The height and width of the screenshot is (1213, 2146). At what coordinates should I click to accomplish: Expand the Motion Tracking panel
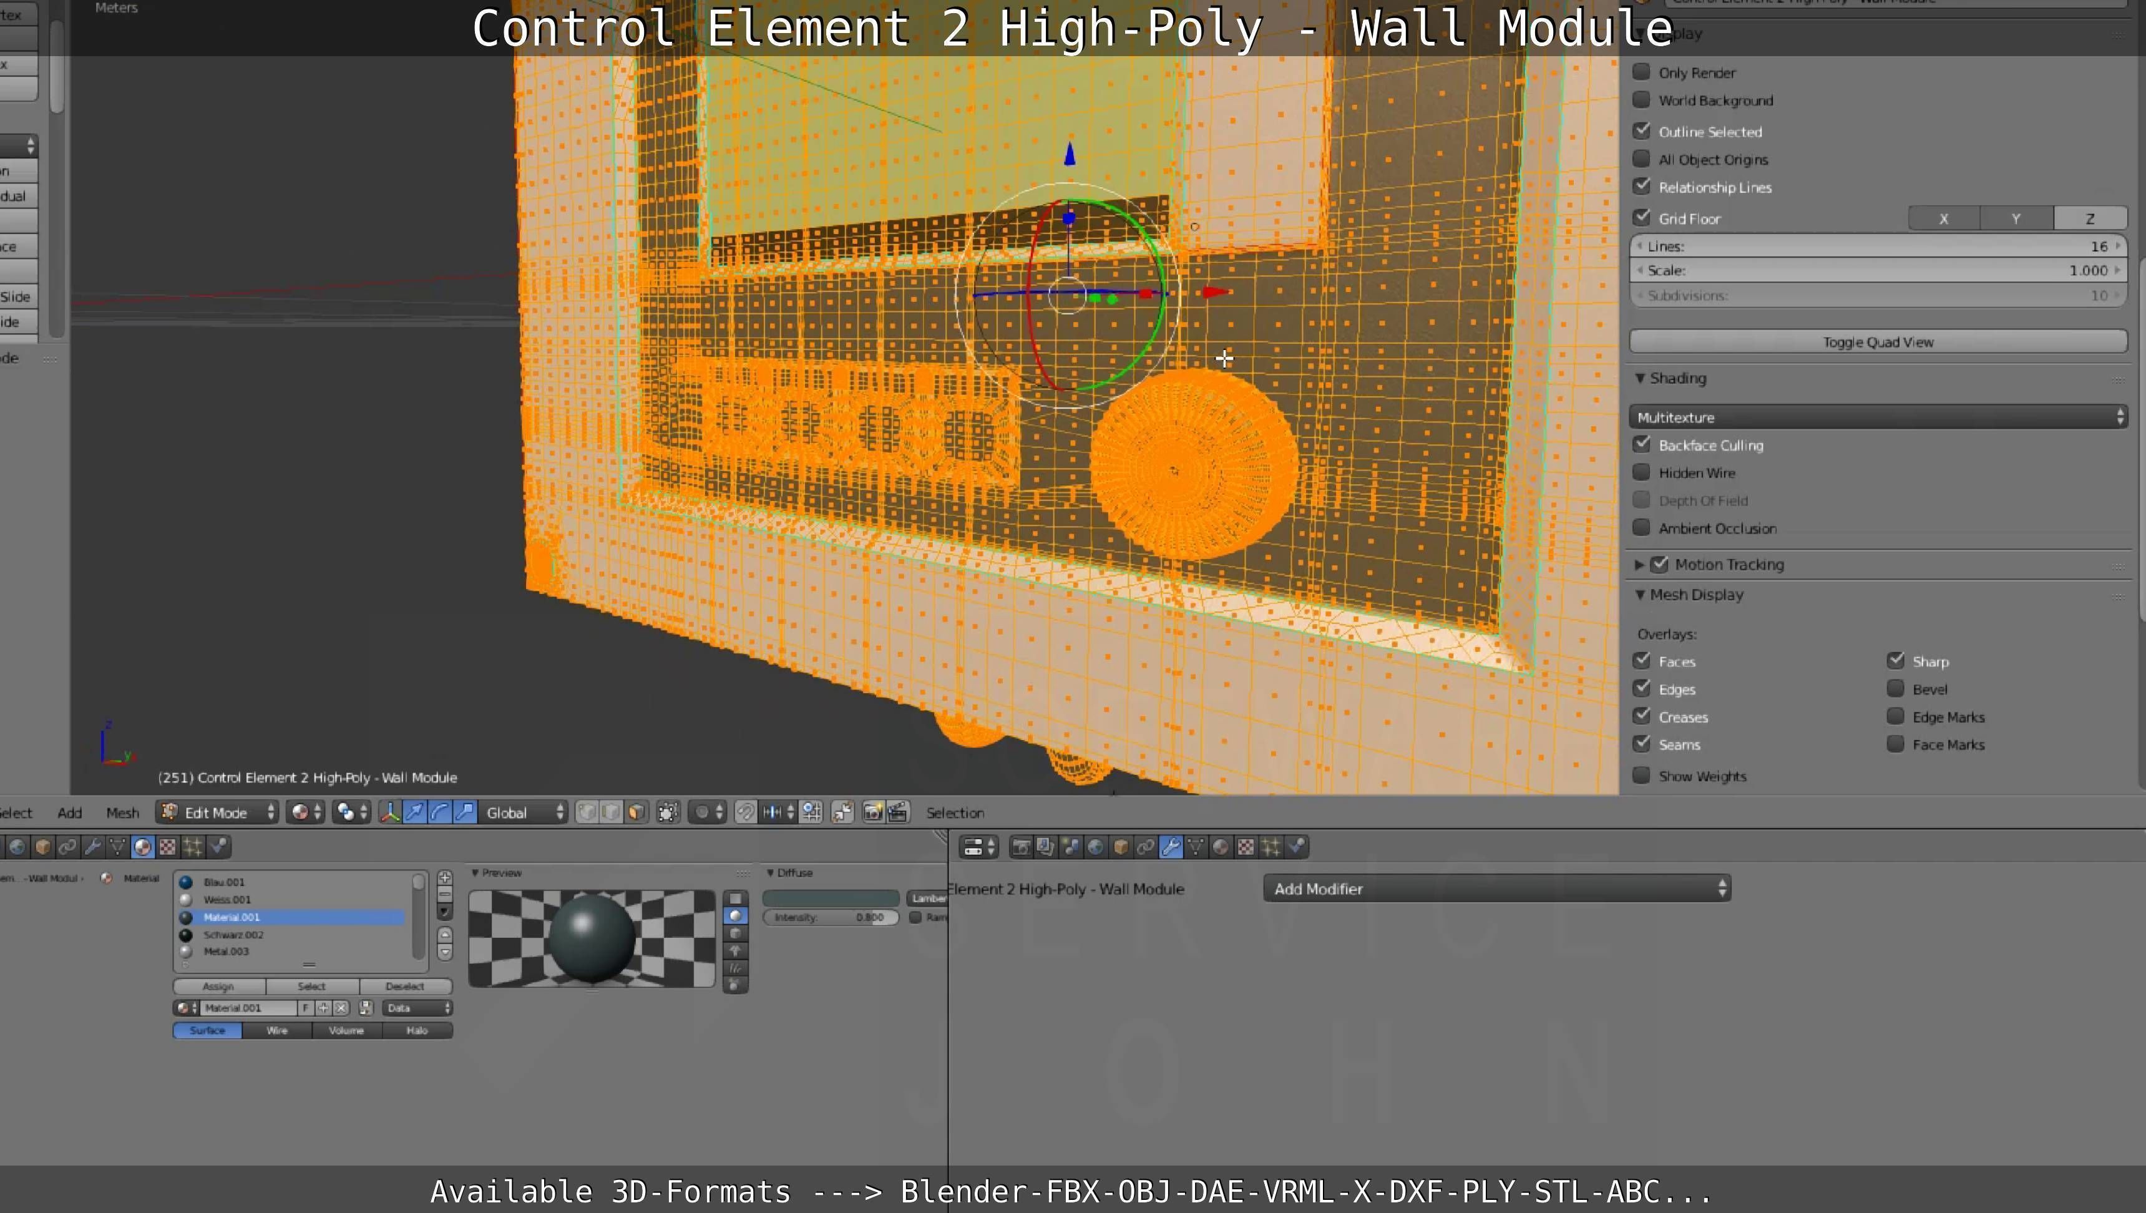[1639, 564]
